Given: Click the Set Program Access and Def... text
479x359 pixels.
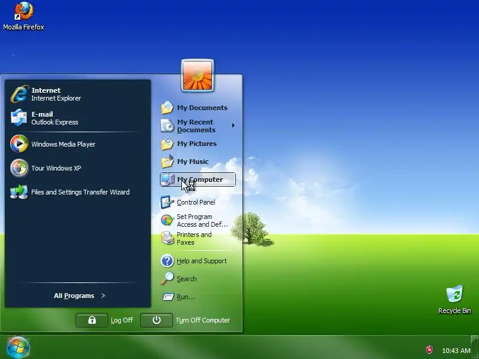Looking at the screenshot, I should 202,220.
